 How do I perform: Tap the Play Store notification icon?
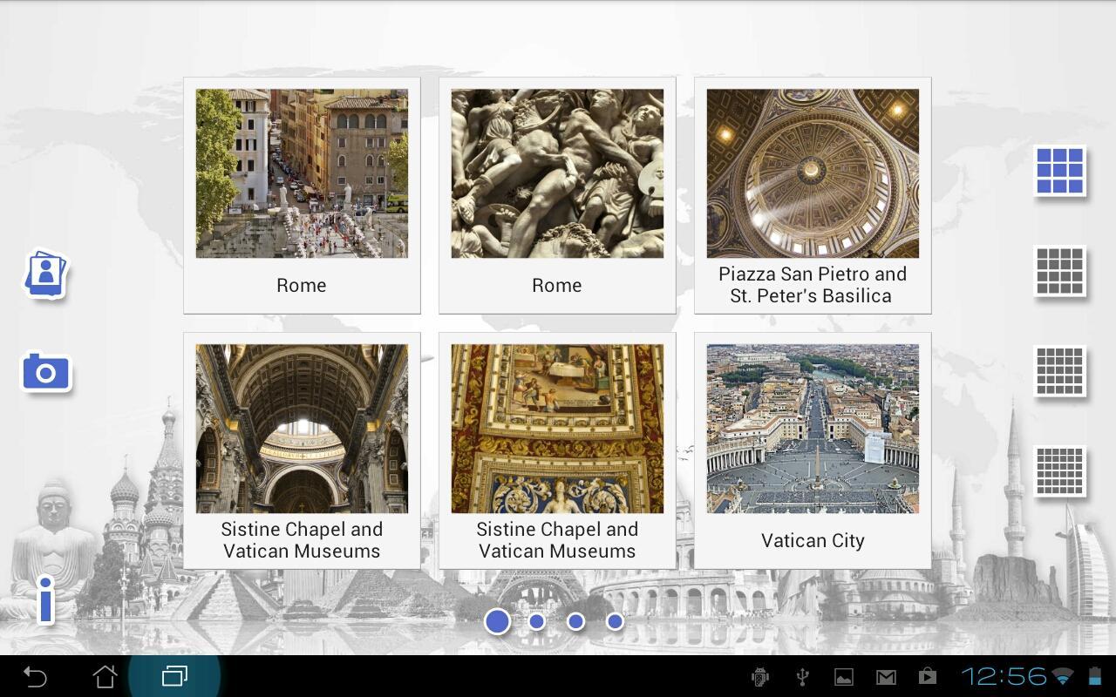(x=927, y=677)
